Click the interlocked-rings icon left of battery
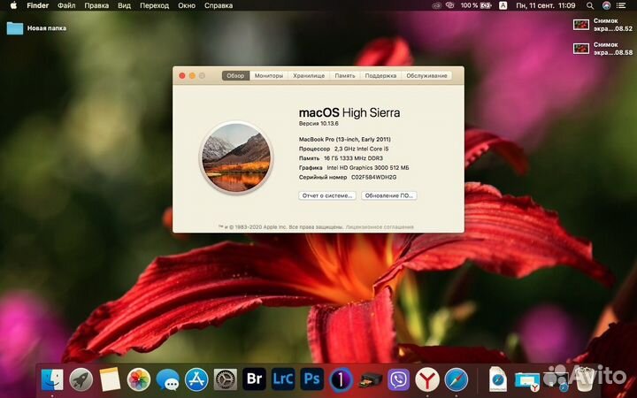637x398 pixels. 449,5
